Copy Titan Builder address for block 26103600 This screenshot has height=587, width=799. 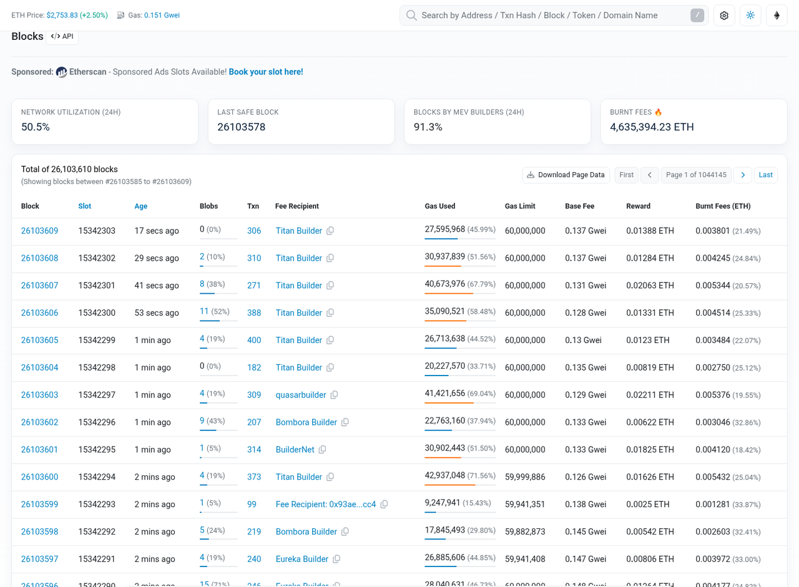coord(330,478)
